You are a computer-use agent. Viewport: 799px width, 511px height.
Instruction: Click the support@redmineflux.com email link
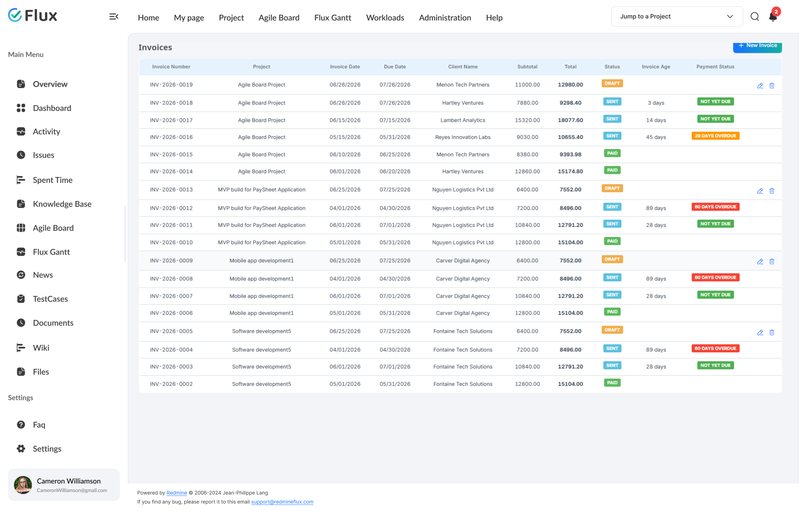[x=282, y=502]
